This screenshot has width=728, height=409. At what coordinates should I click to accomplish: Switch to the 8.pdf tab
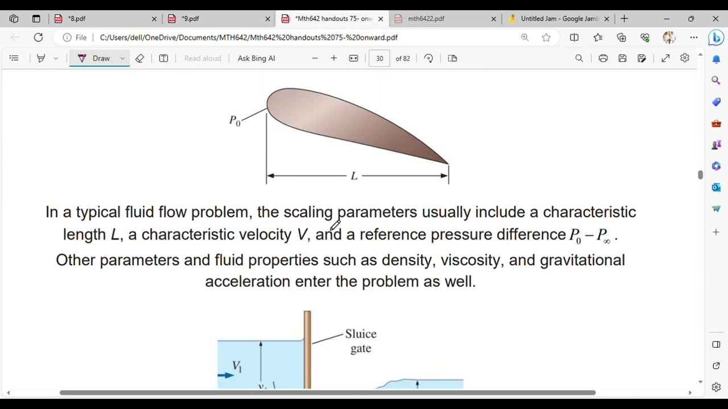(105, 19)
